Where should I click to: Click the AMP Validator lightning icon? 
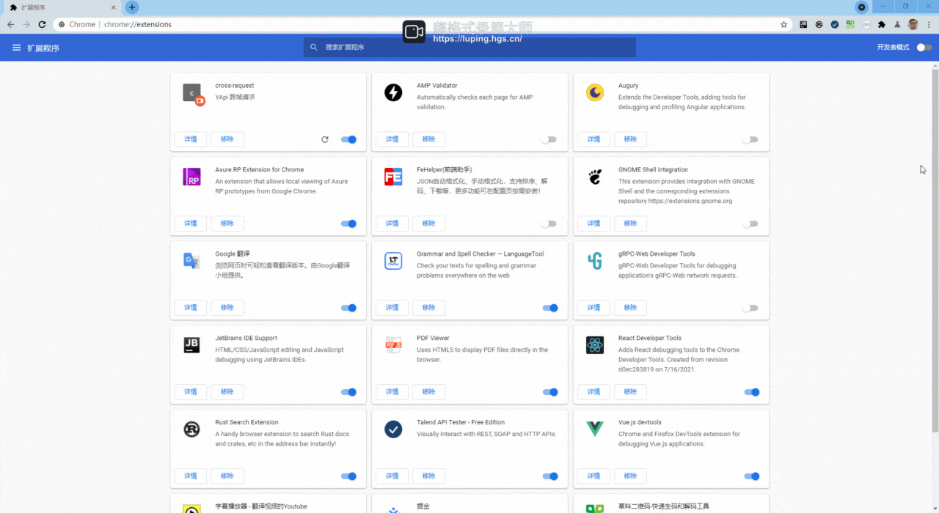(393, 92)
